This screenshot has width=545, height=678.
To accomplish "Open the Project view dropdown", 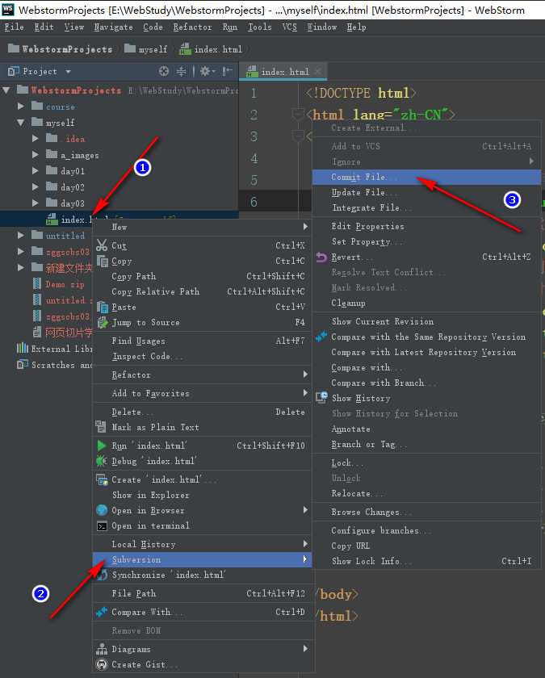I will pos(68,71).
